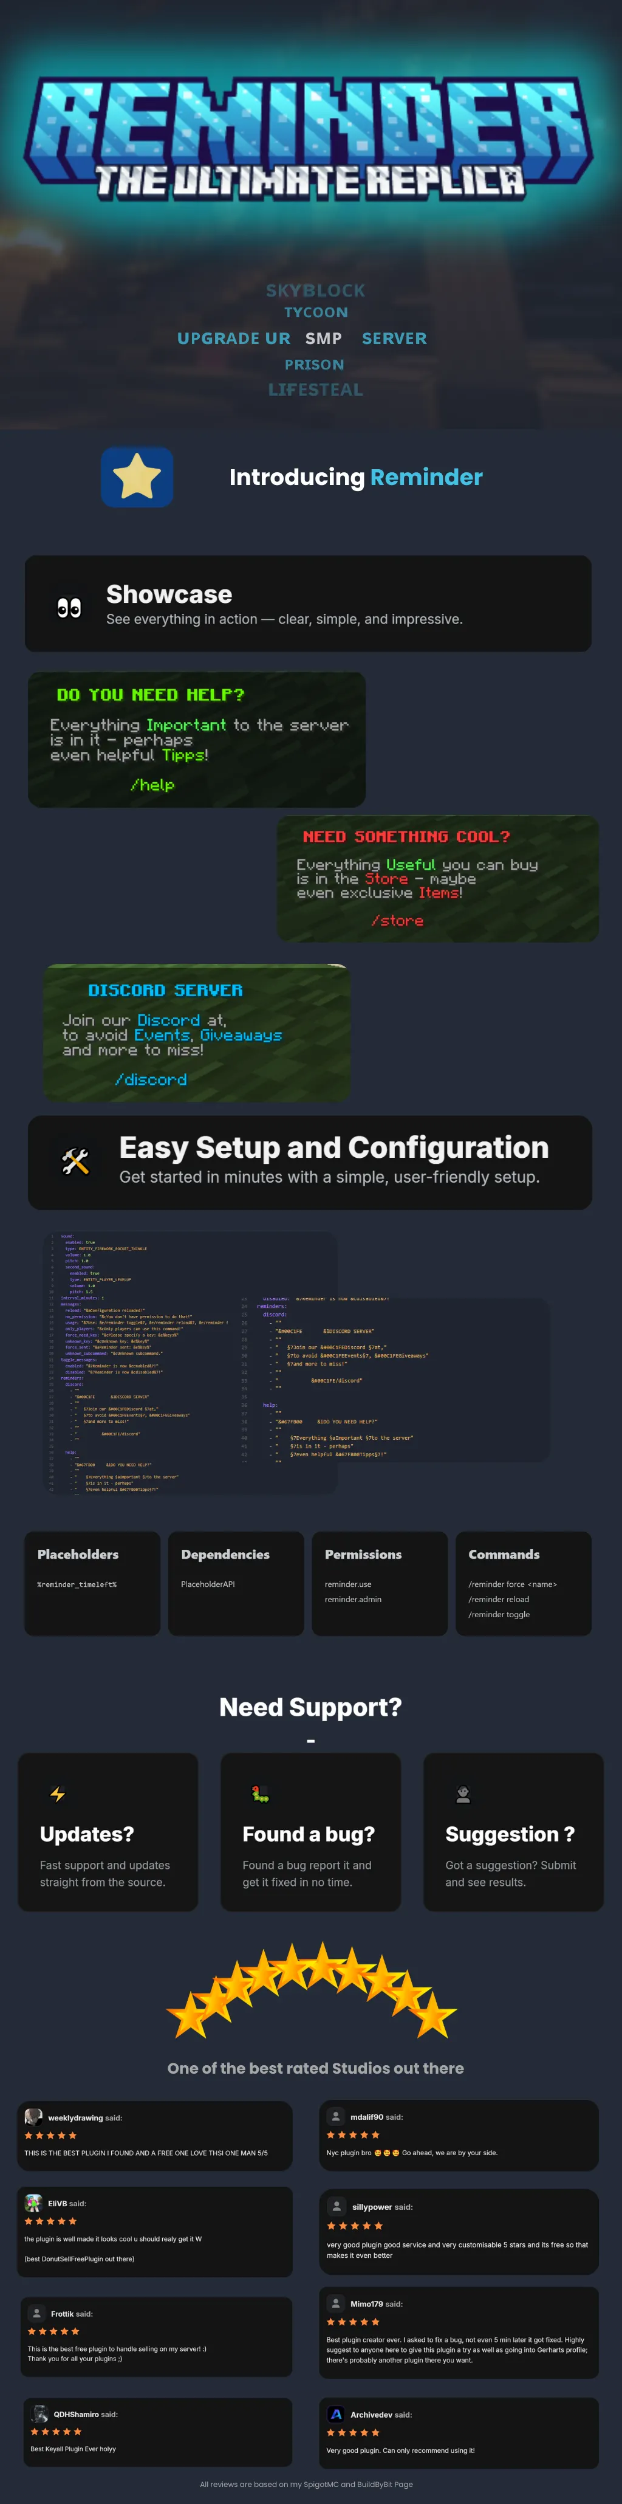
Task: Open the Discord Server showcase image
Action: [196, 1033]
